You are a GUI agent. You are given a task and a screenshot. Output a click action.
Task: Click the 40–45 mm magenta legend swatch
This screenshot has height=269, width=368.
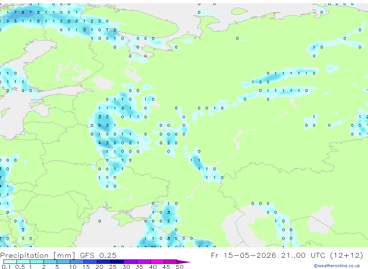[157, 262]
